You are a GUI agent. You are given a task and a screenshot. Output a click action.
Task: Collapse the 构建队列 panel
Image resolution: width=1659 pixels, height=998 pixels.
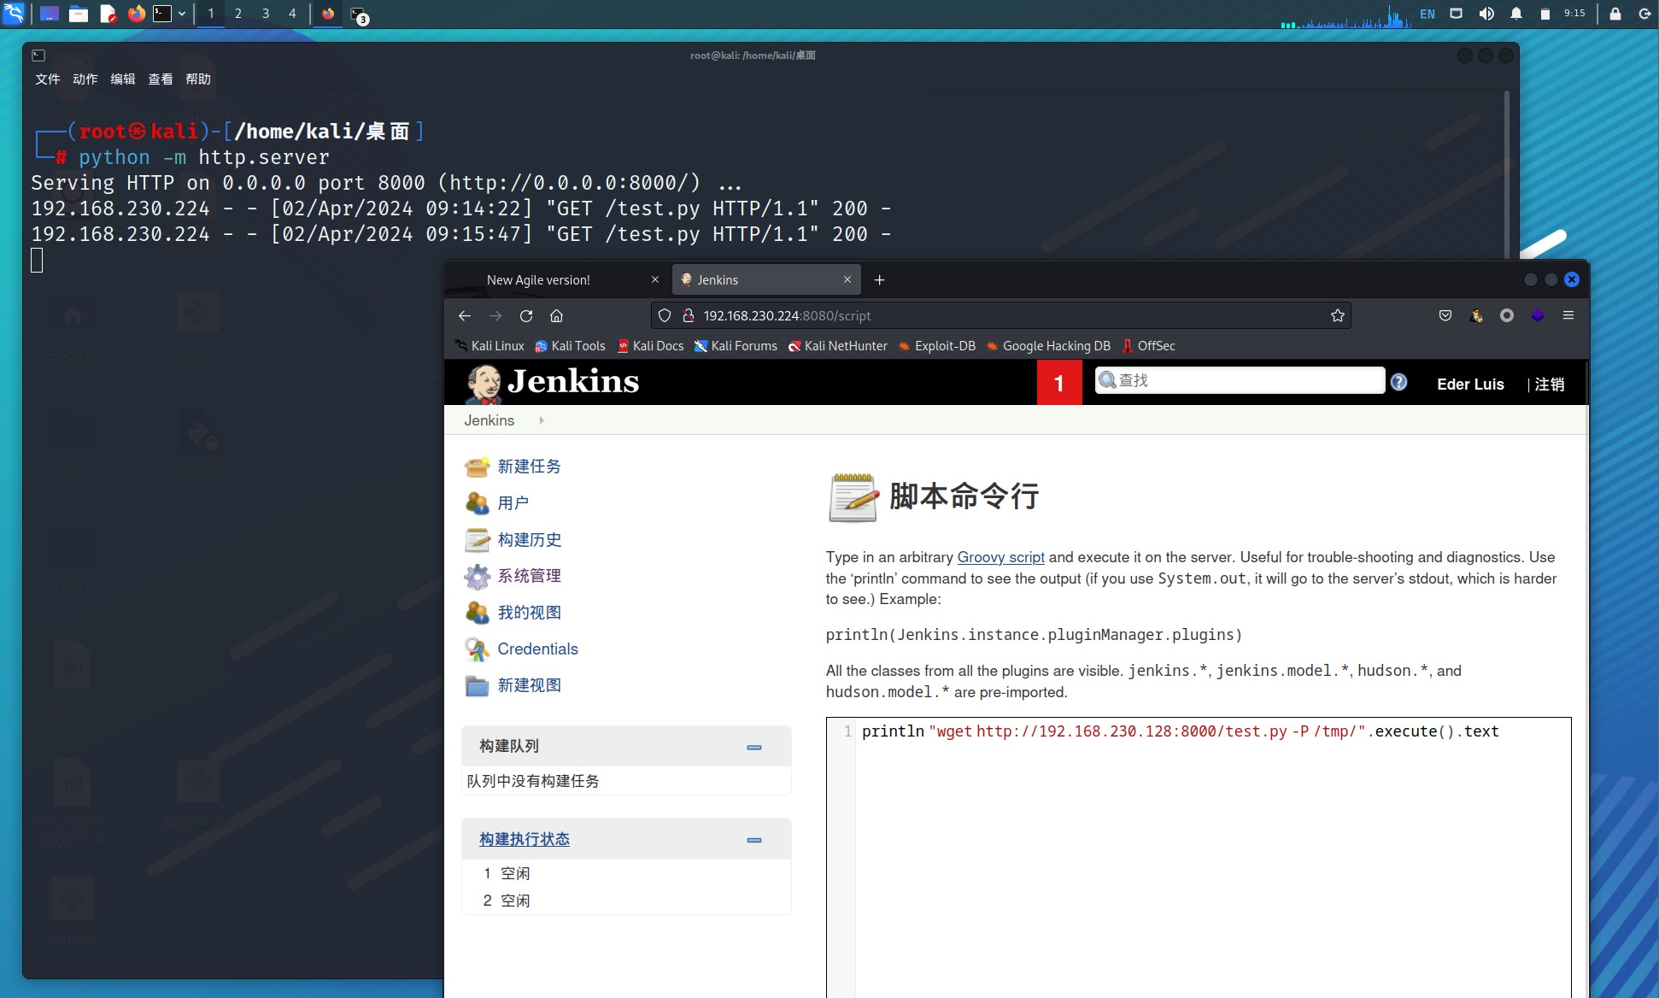pyautogui.click(x=754, y=747)
